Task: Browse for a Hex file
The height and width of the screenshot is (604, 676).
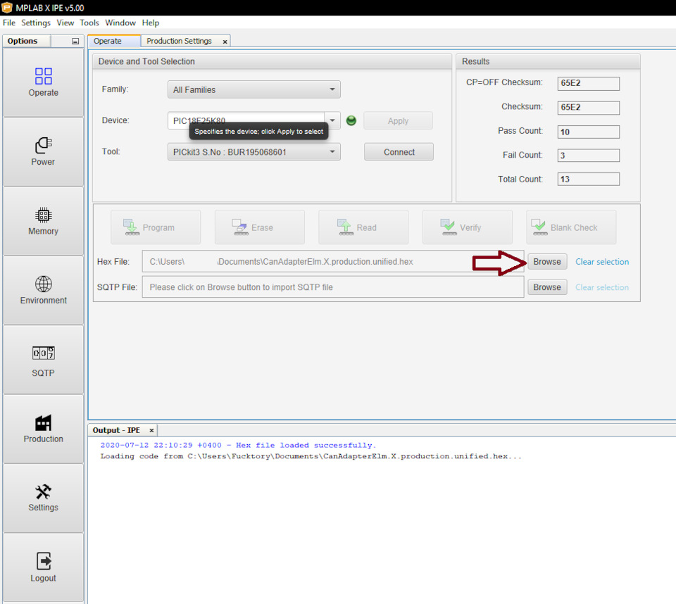Action: pos(547,262)
